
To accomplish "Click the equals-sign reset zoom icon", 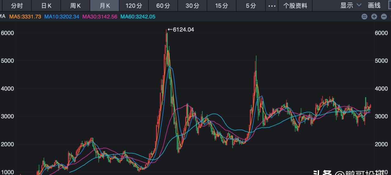I will [364, 17].
